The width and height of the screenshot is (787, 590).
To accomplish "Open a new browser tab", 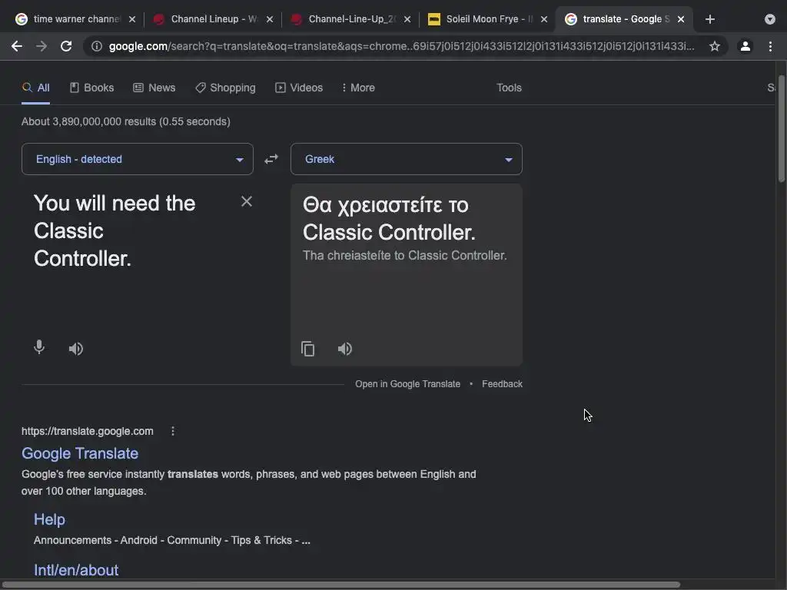I will (709, 19).
